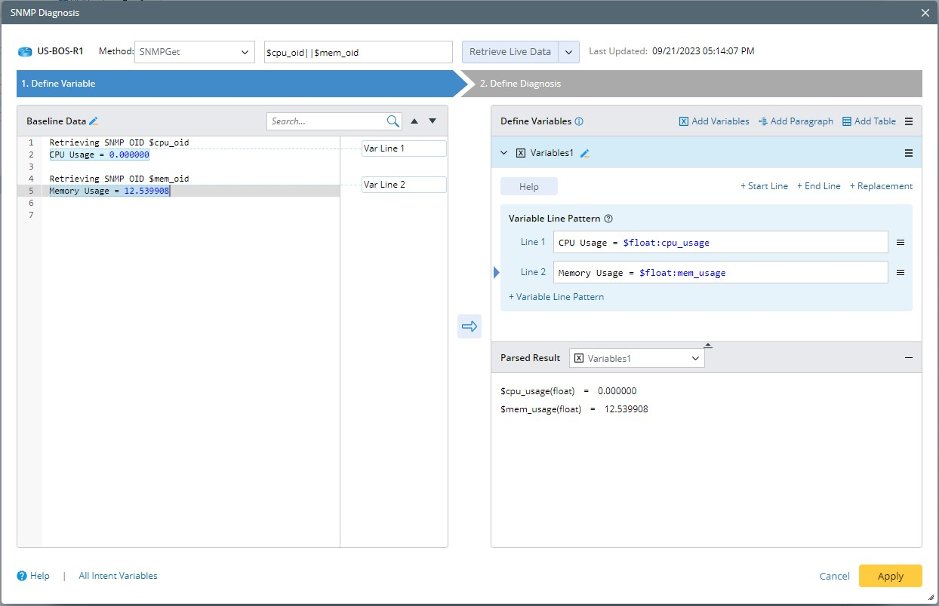Open Parsed Result Variables1 dropdown
Screen dimensions: 939x606
[637, 359]
